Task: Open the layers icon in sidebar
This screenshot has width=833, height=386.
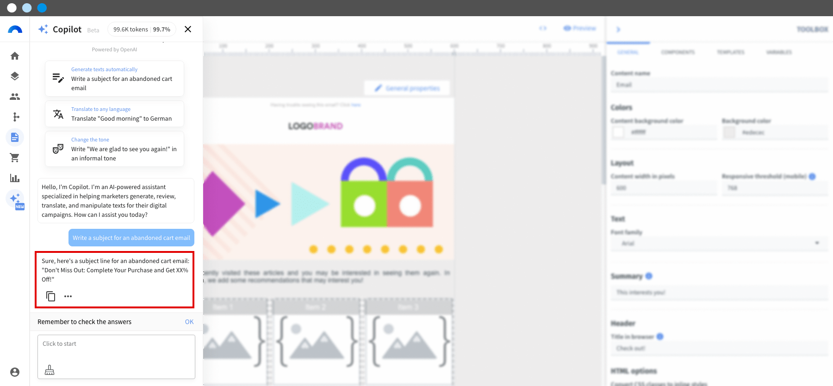Action: [x=15, y=76]
